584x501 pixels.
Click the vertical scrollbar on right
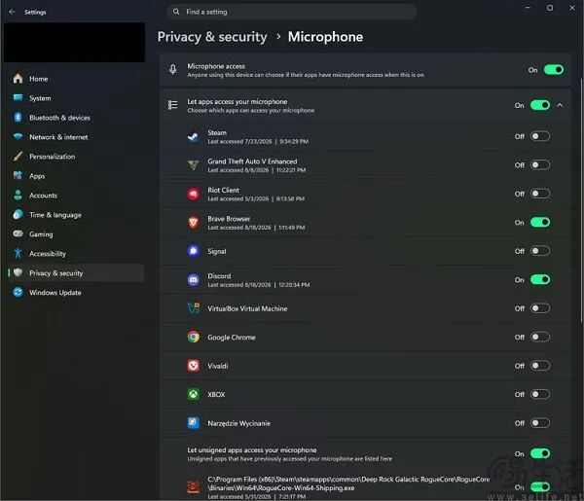(581, 201)
